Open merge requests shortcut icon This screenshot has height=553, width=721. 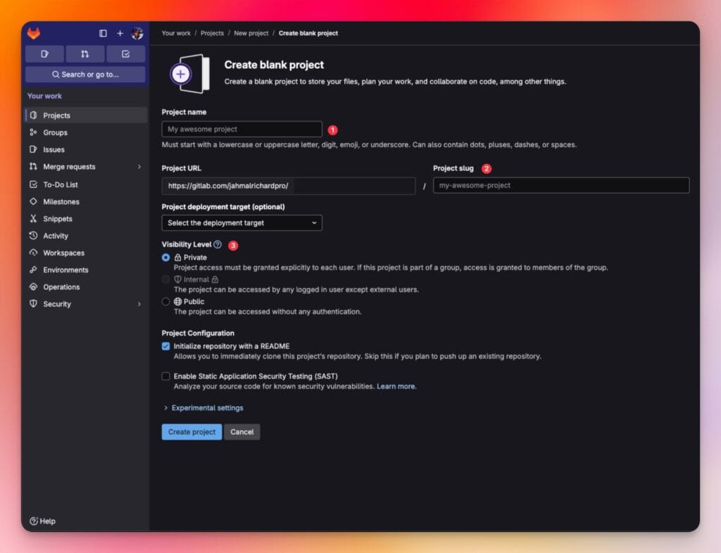point(85,54)
